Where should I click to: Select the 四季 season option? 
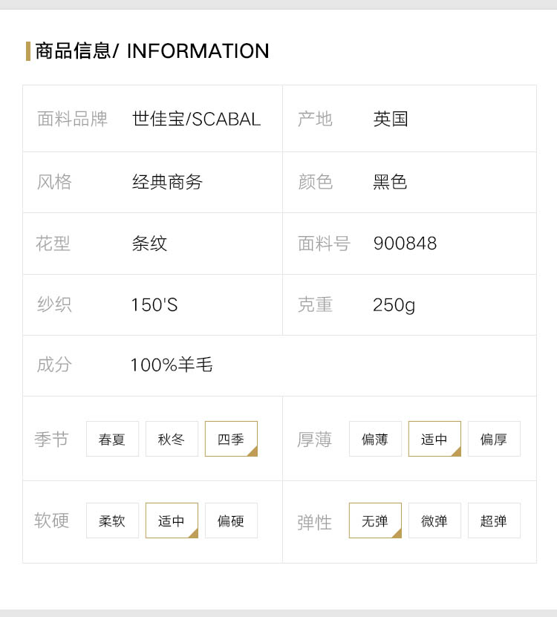pyautogui.click(x=231, y=439)
